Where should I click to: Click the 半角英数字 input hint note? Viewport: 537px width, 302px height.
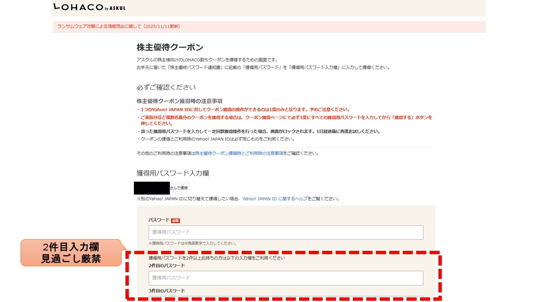coord(193,243)
